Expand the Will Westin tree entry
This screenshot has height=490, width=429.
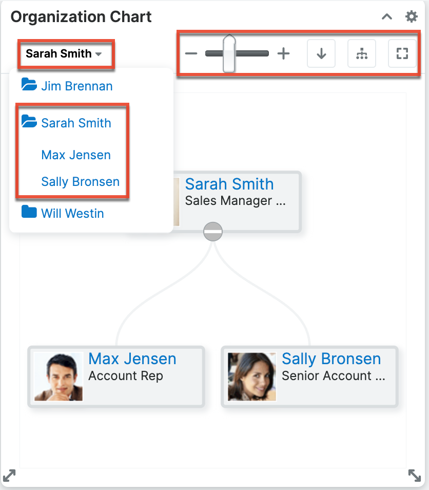[72, 213]
